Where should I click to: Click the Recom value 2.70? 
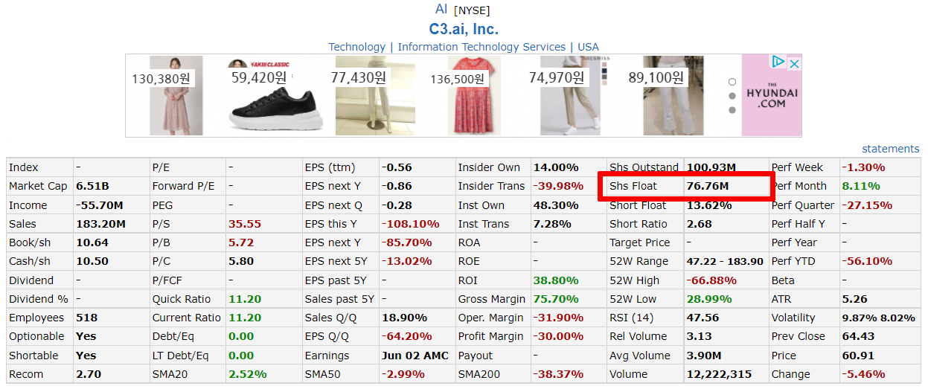tap(88, 374)
